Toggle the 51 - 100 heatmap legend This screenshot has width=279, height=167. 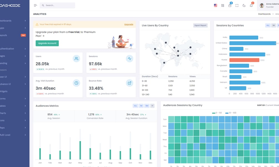point(231,113)
